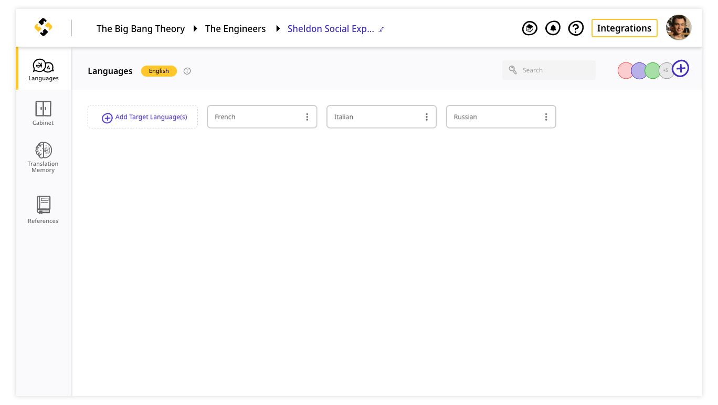Select Sheldon Social Exp... project title
This screenshot has height=405, width=718.
click(x=331, y=29)
